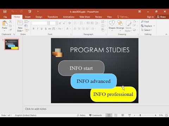
Task: Click the Copy icon in Clipboard group
Action: [10, 26]
